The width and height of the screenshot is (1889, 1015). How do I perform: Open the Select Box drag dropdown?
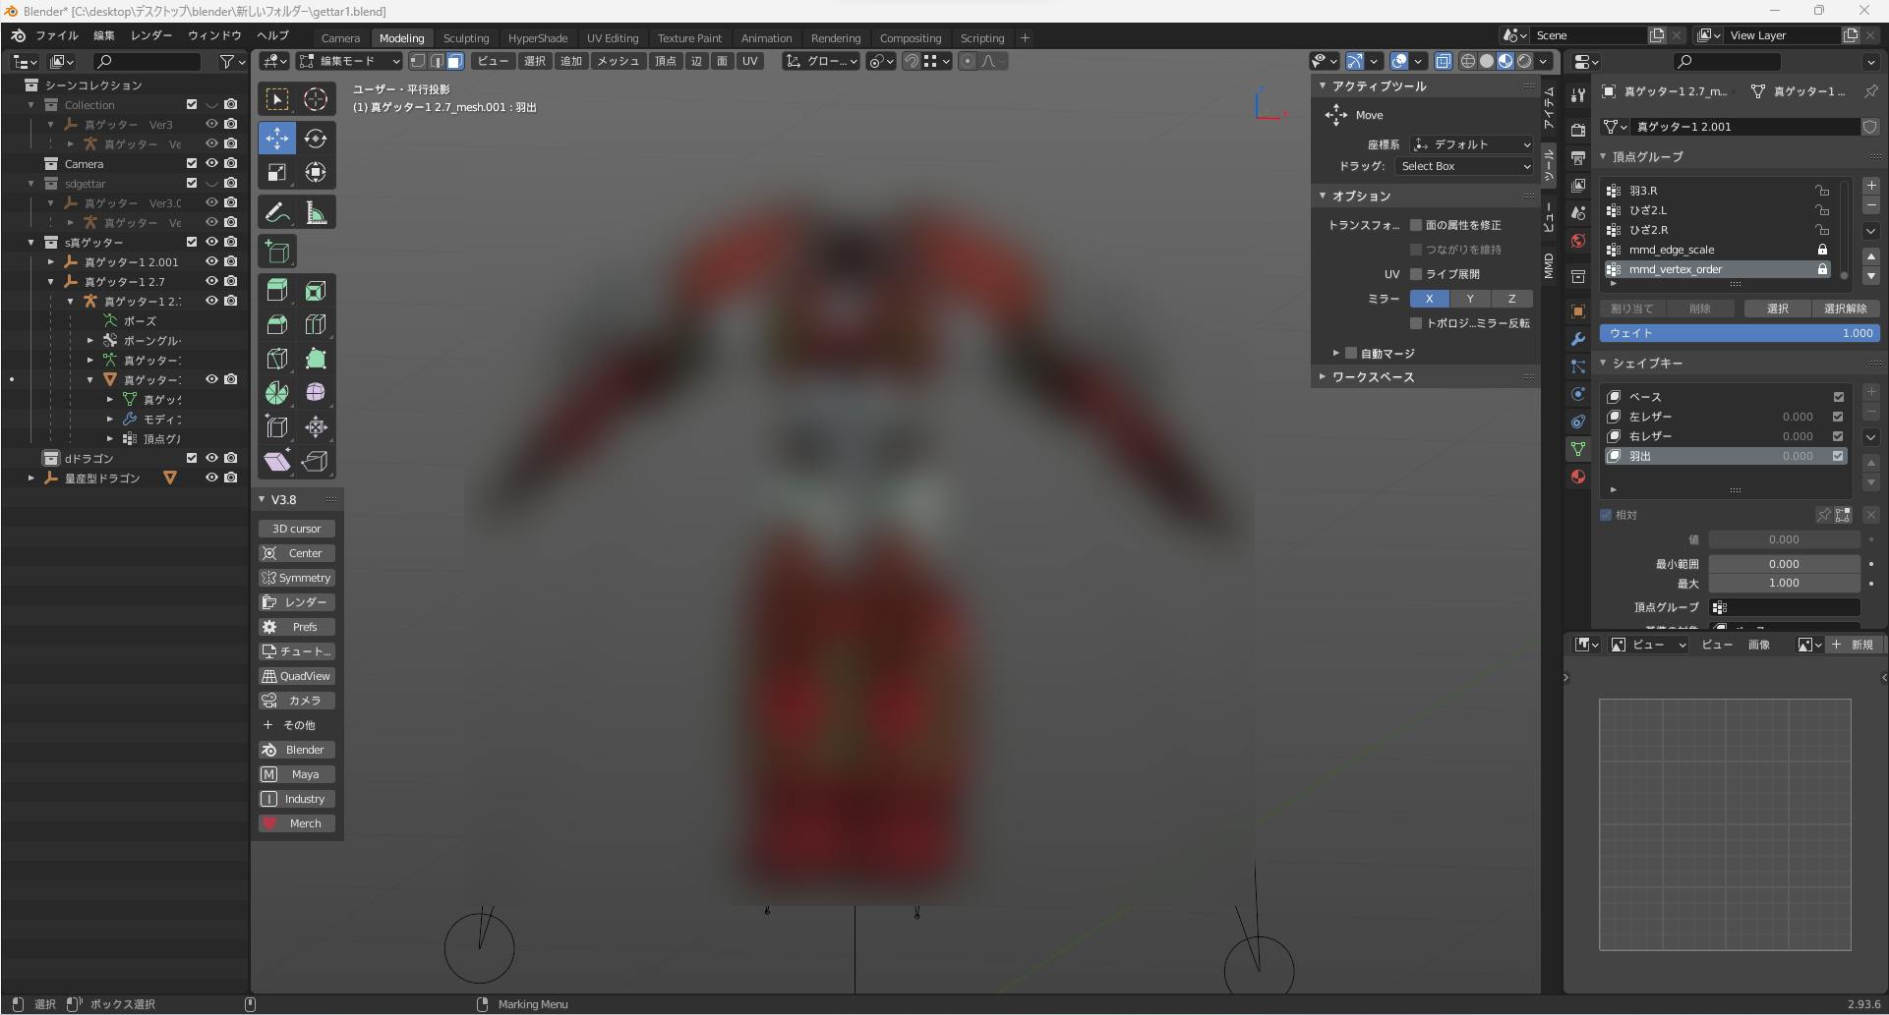click(1463, 166)
